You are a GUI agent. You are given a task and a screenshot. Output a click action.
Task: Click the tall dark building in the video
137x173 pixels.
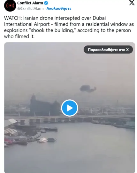pos(44,105)
